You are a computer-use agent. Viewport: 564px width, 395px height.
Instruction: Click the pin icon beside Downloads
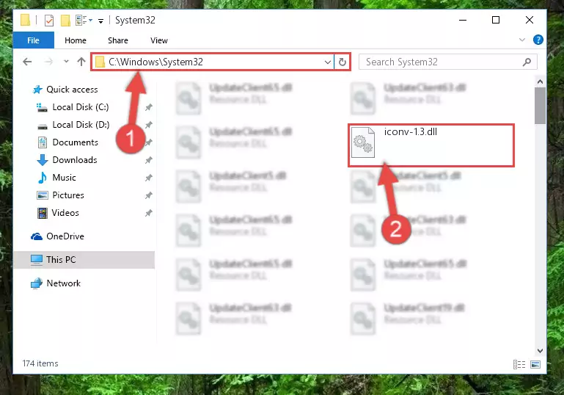149,160
